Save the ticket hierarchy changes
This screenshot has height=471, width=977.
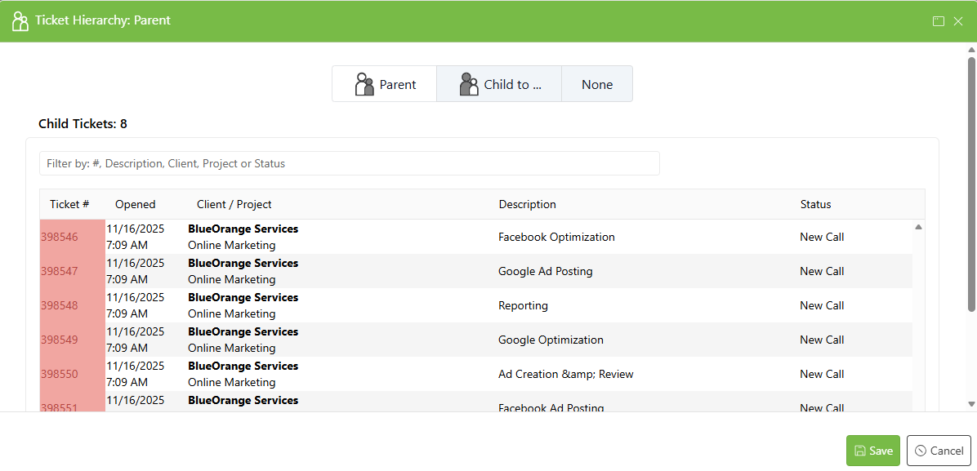(x=873, y=451)
